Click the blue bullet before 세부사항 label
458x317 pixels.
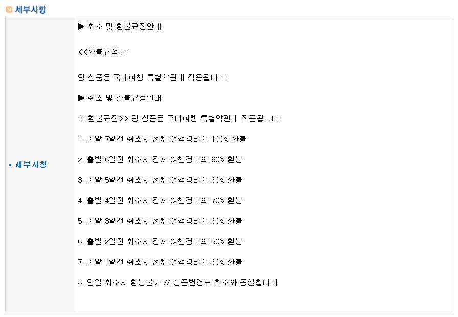(x=10, y=165)
